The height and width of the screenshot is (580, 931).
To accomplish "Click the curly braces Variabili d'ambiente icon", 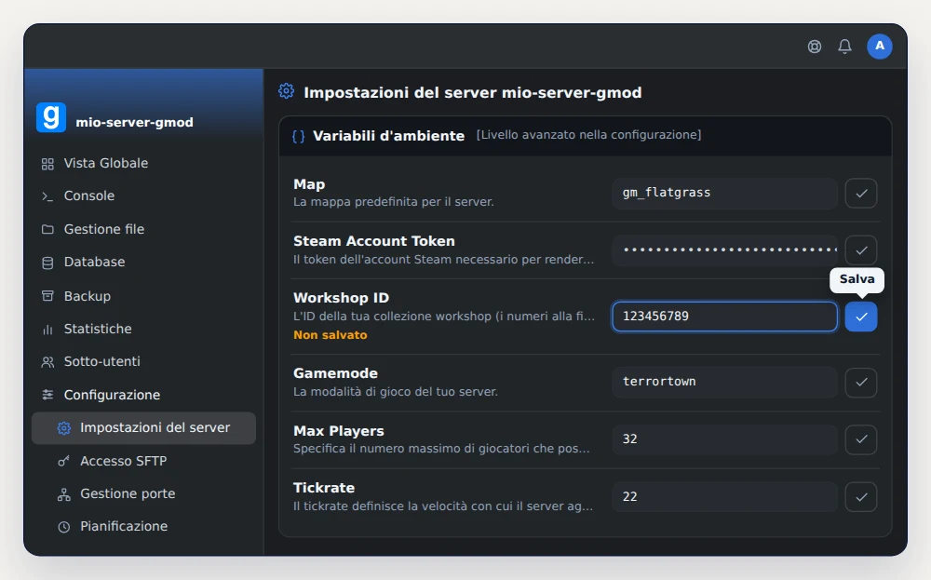I will pyautogui.click(x=298, y=136).
